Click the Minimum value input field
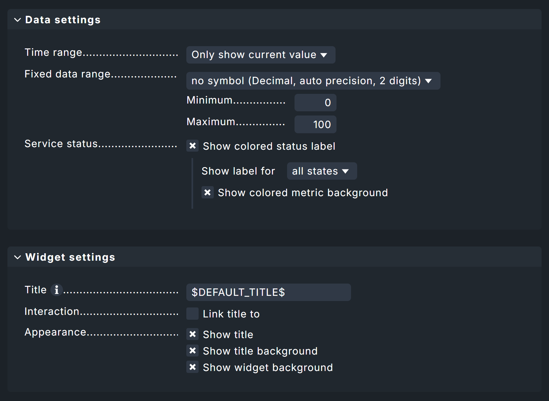The image size is (549, 401). click(x=315, y=103)
